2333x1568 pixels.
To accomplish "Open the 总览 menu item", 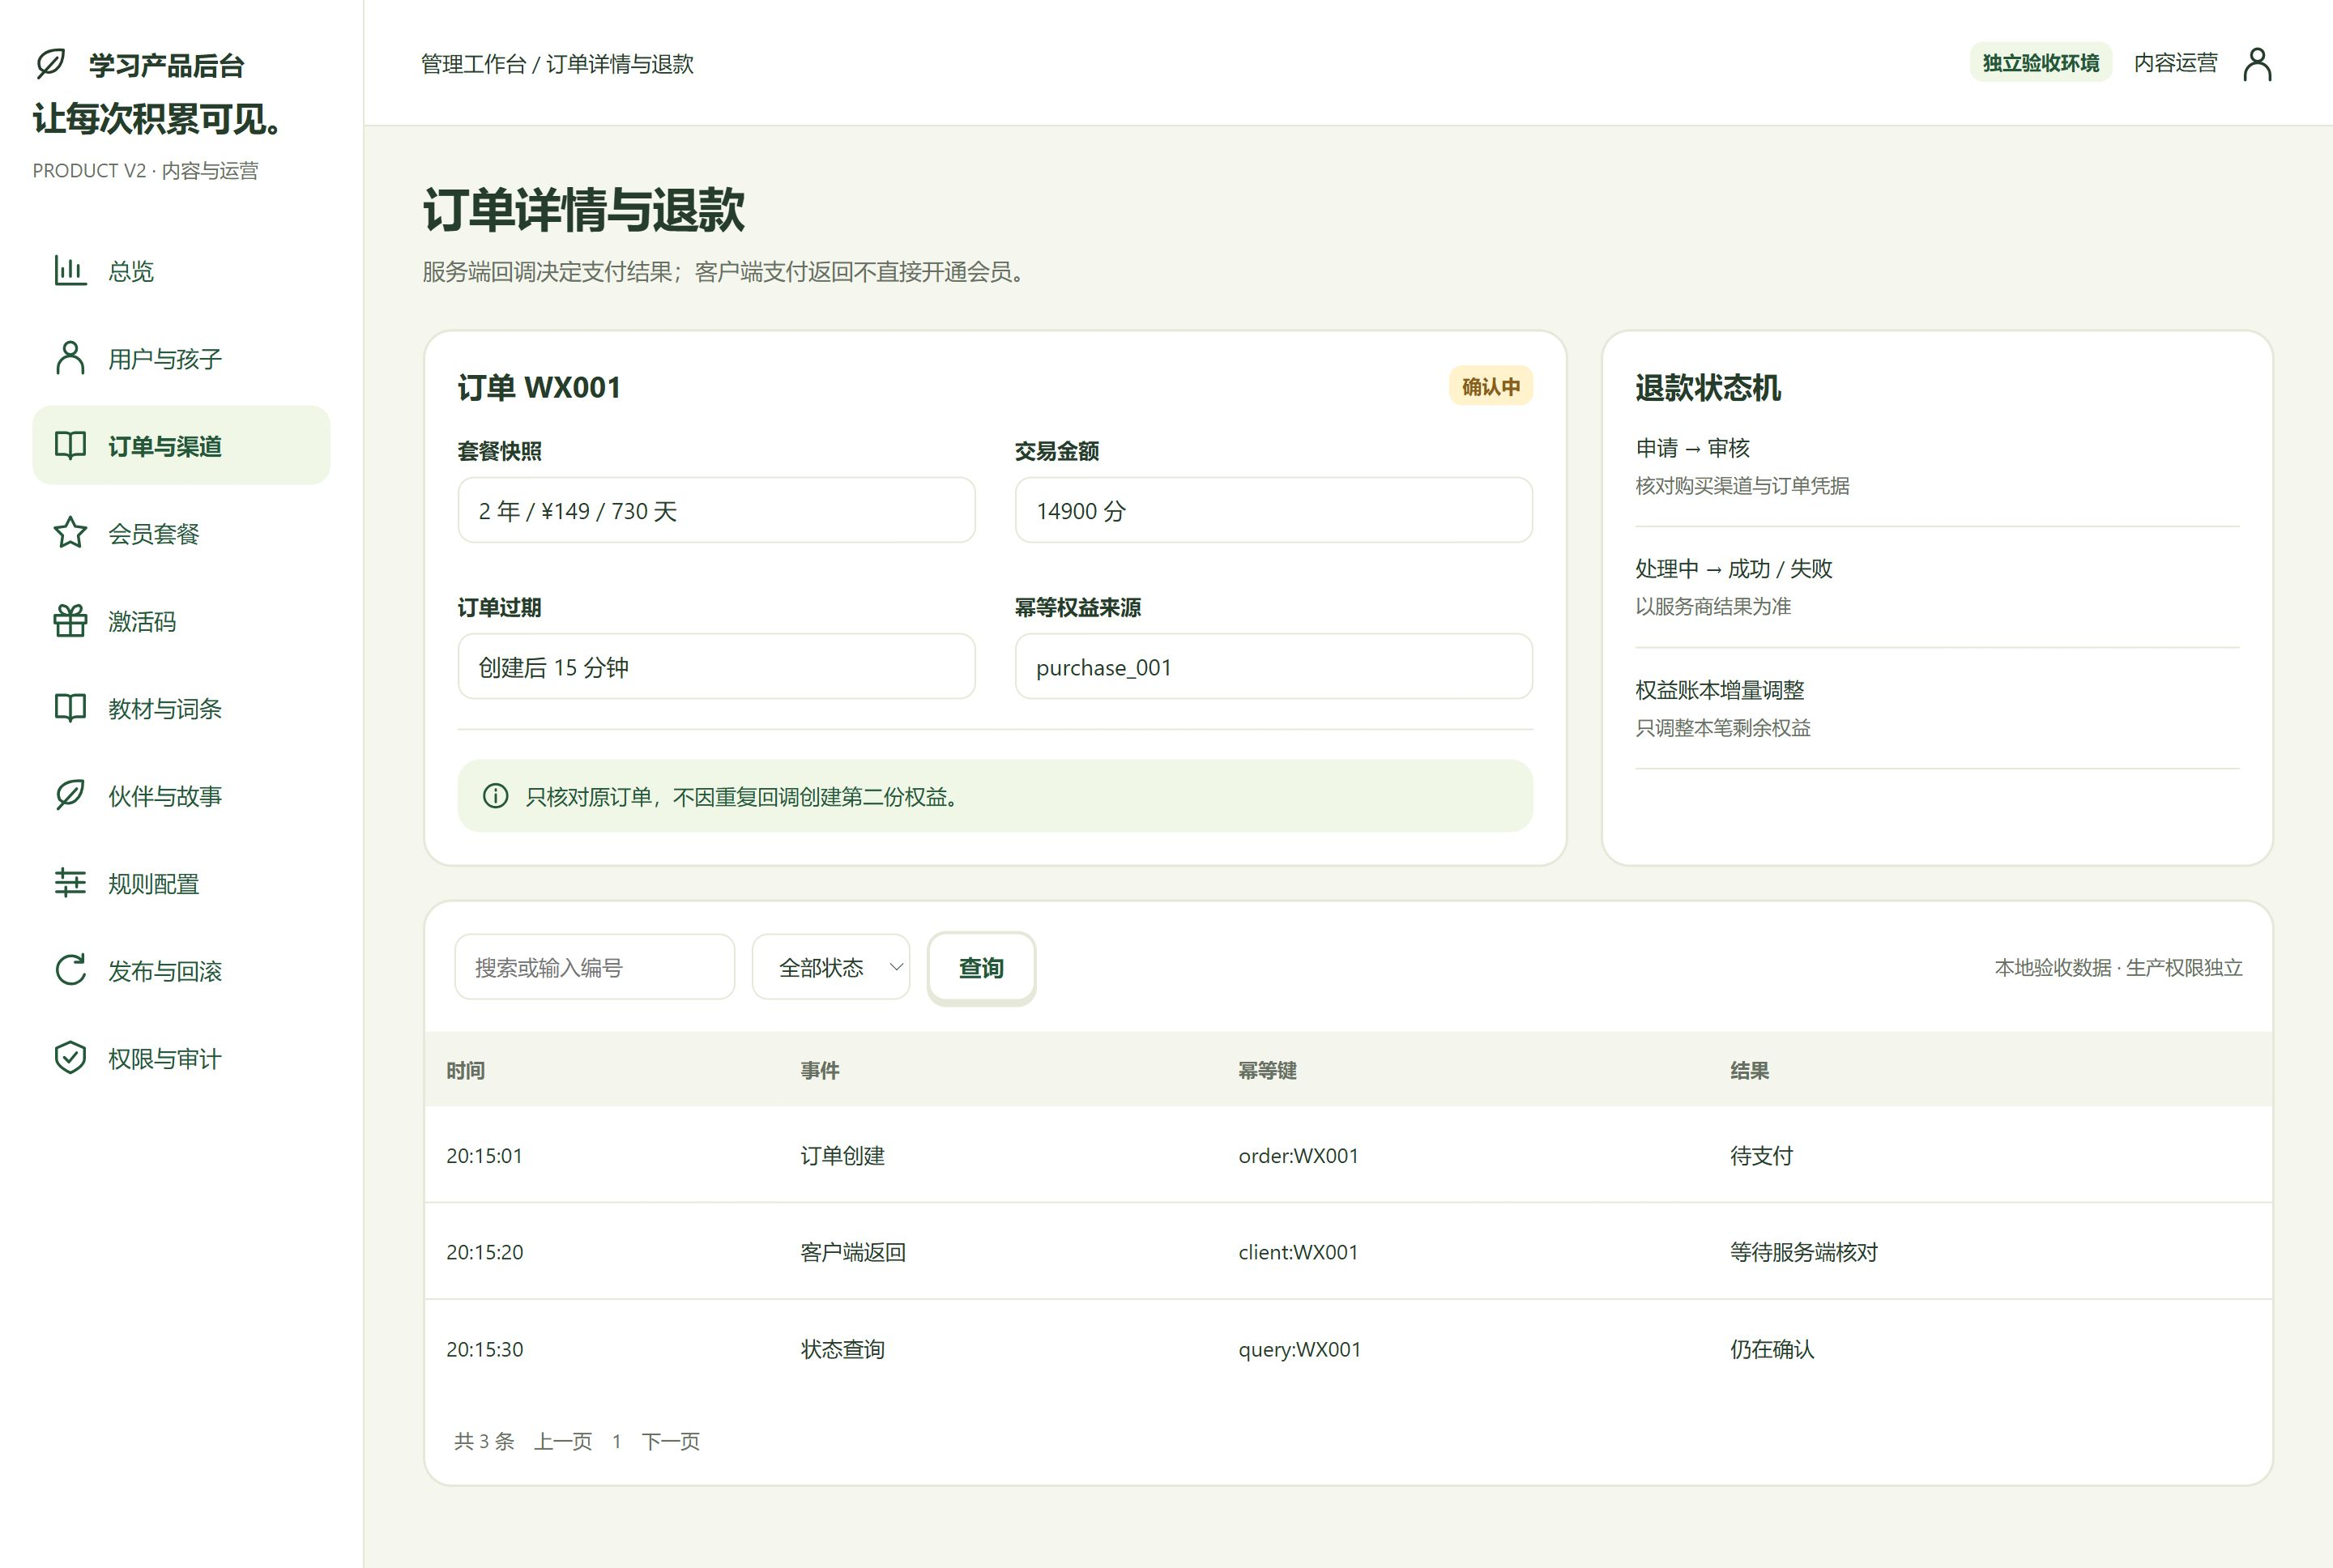I will point(181,270).
